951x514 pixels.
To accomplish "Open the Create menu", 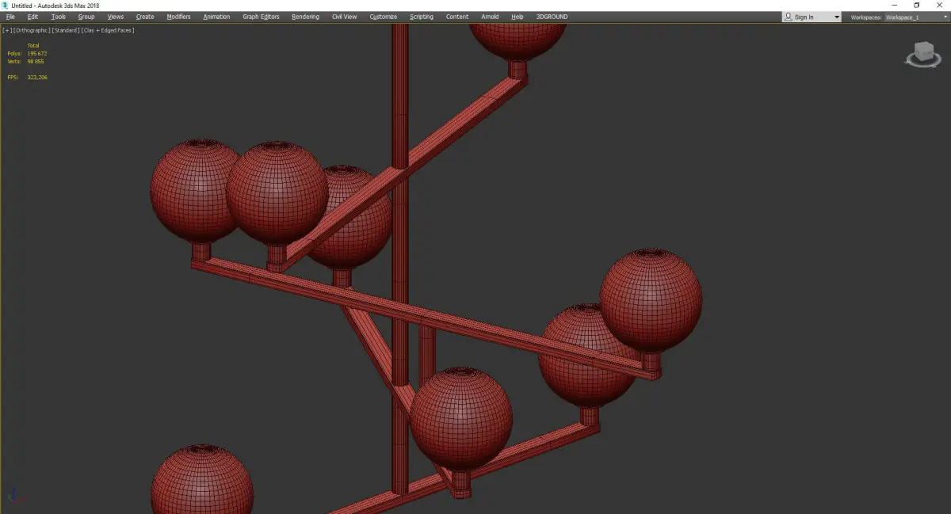I will [x=145, y=17].
